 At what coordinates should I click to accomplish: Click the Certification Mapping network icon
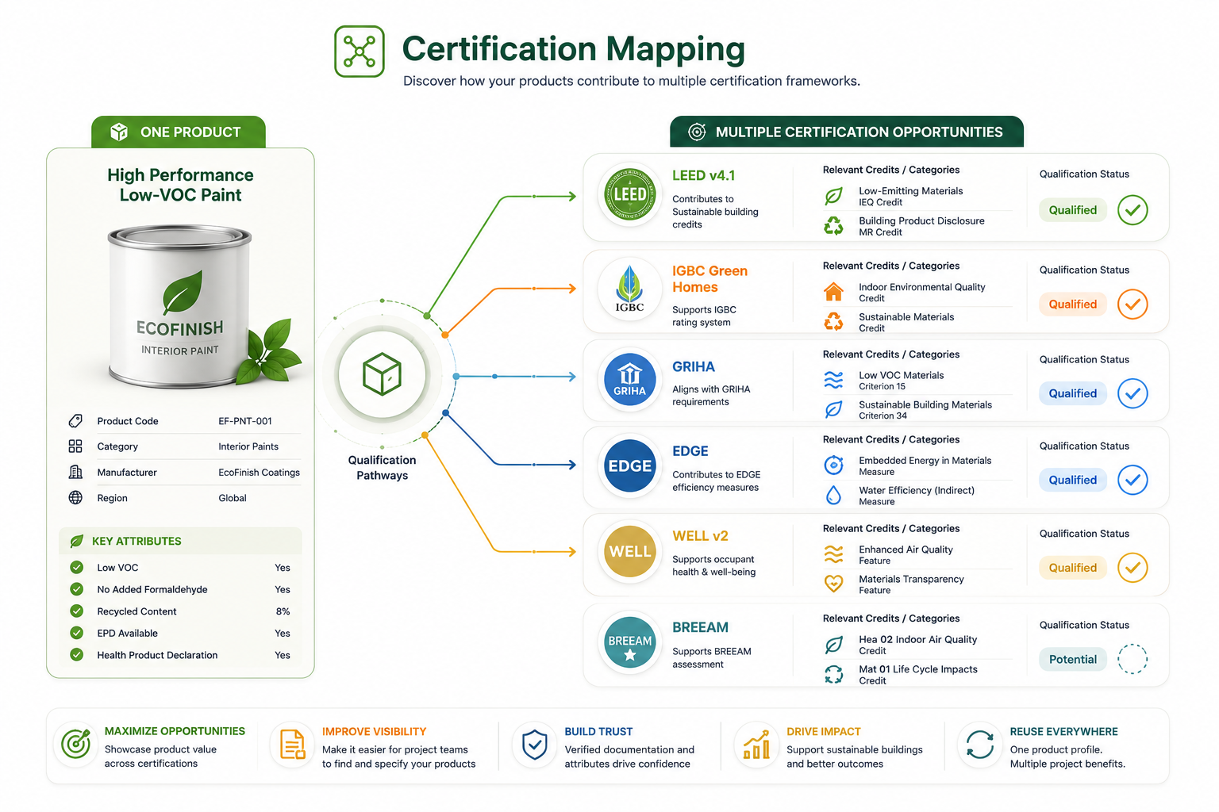pyautogui.click(x=360, y=52)
